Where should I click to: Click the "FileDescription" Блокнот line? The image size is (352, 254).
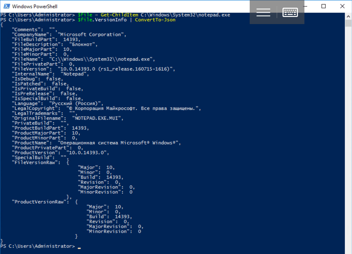(x=54, y=44)
